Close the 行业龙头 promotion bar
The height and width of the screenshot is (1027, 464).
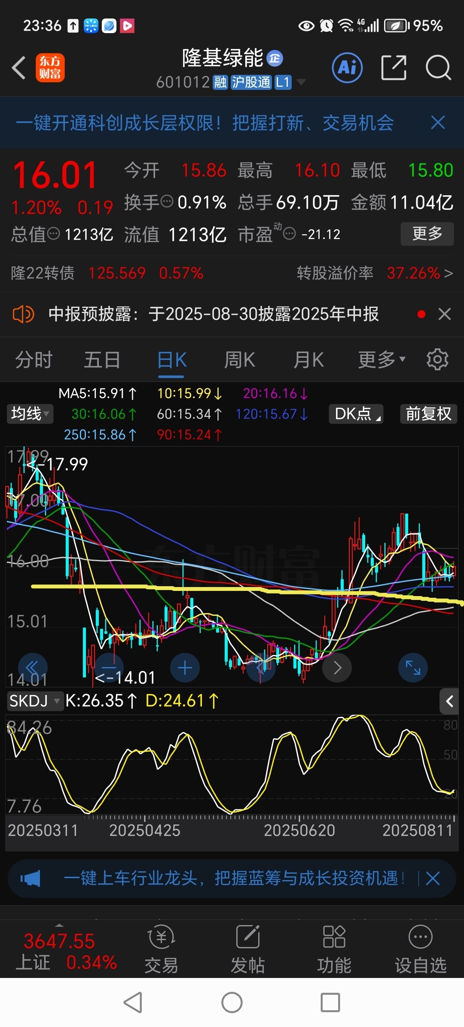pyautogui.click(x=433, y=878)
